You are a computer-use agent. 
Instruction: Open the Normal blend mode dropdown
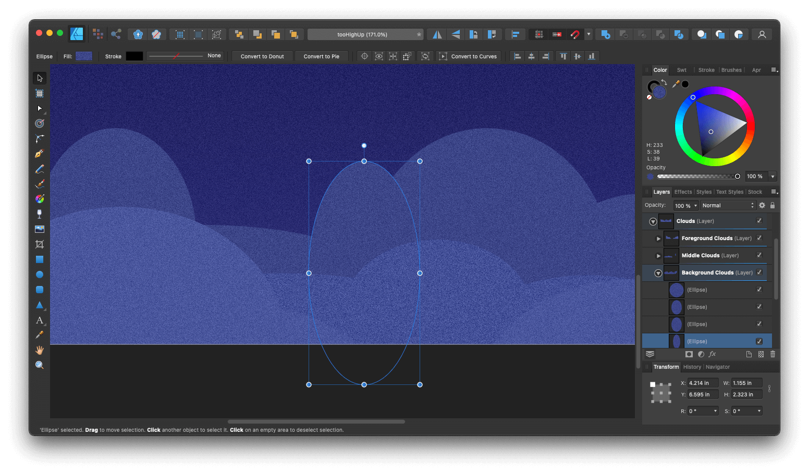(727, 205)
